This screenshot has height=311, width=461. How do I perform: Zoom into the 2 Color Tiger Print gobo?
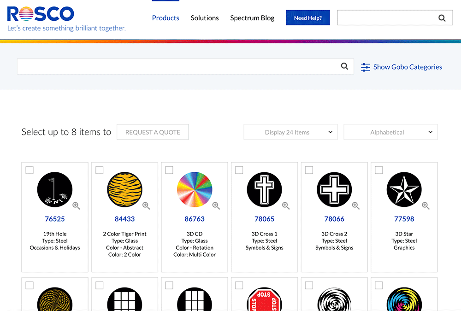point(146,206)
